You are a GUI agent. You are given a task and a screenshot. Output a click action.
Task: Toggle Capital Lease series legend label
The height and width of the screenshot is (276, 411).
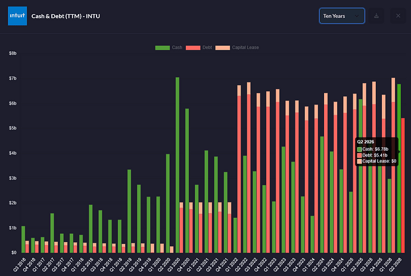point(245,47)
